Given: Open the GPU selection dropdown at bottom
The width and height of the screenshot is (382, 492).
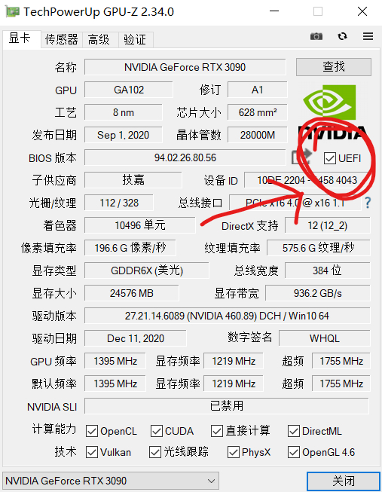Looking at the screenshot, I should coord(111,481).
